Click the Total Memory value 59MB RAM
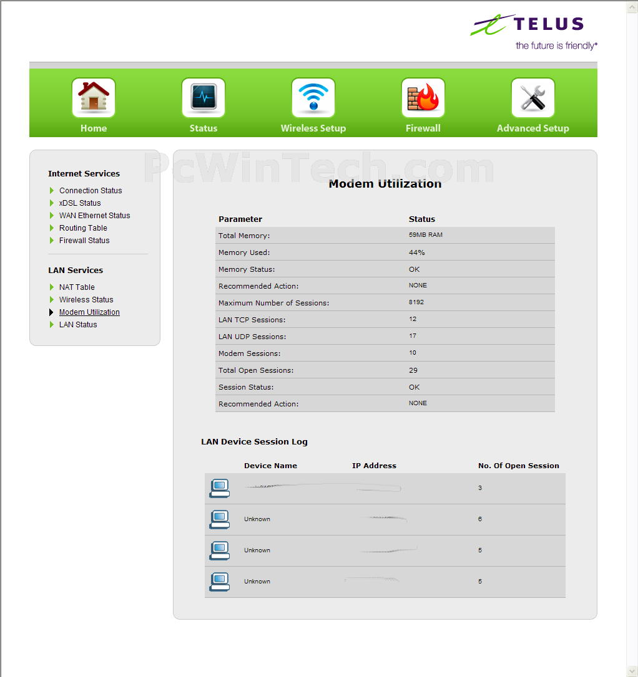The height and width of the screenshot is (677, 638). tap(426, 235)
